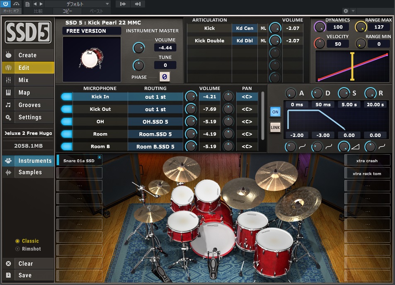Open the host preset dropdown デフォルト
The width and height of the screenshot is (395, 285).
78,4
